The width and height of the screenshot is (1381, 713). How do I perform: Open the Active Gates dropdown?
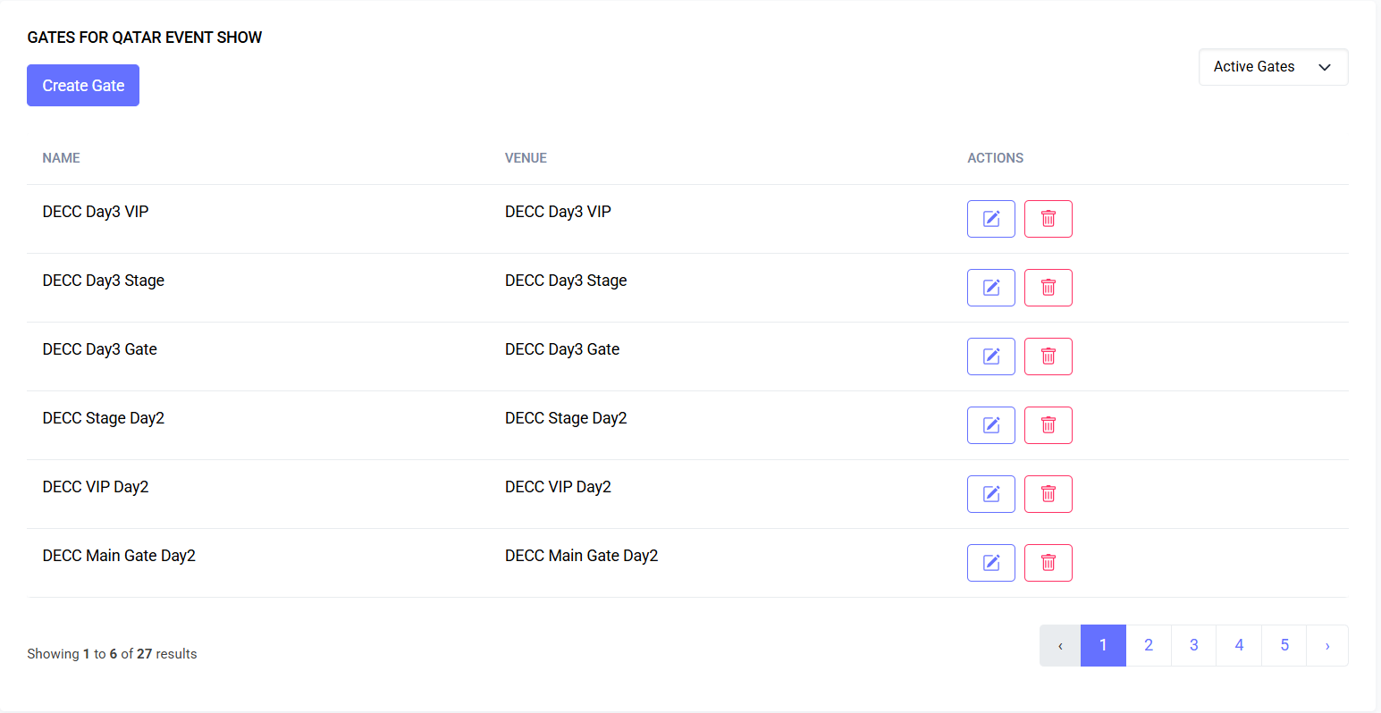coord(1273,67)
